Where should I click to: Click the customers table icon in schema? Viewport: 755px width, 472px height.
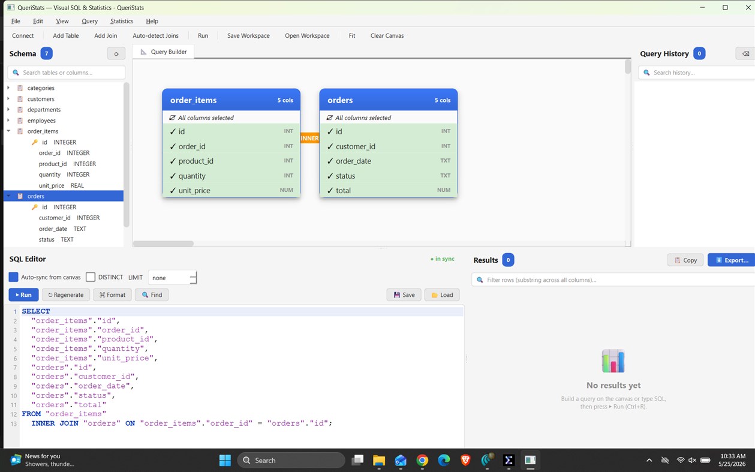[20, 99]
